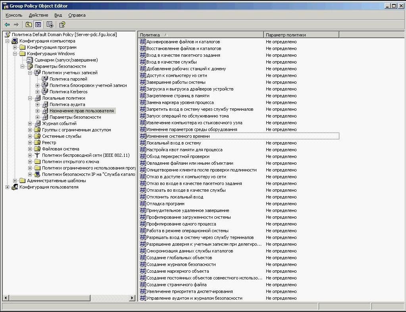The height and width of the screenshot is (312, 406).
Task: Click the Up One Level toolbar icon
Action: pos(29,25)
